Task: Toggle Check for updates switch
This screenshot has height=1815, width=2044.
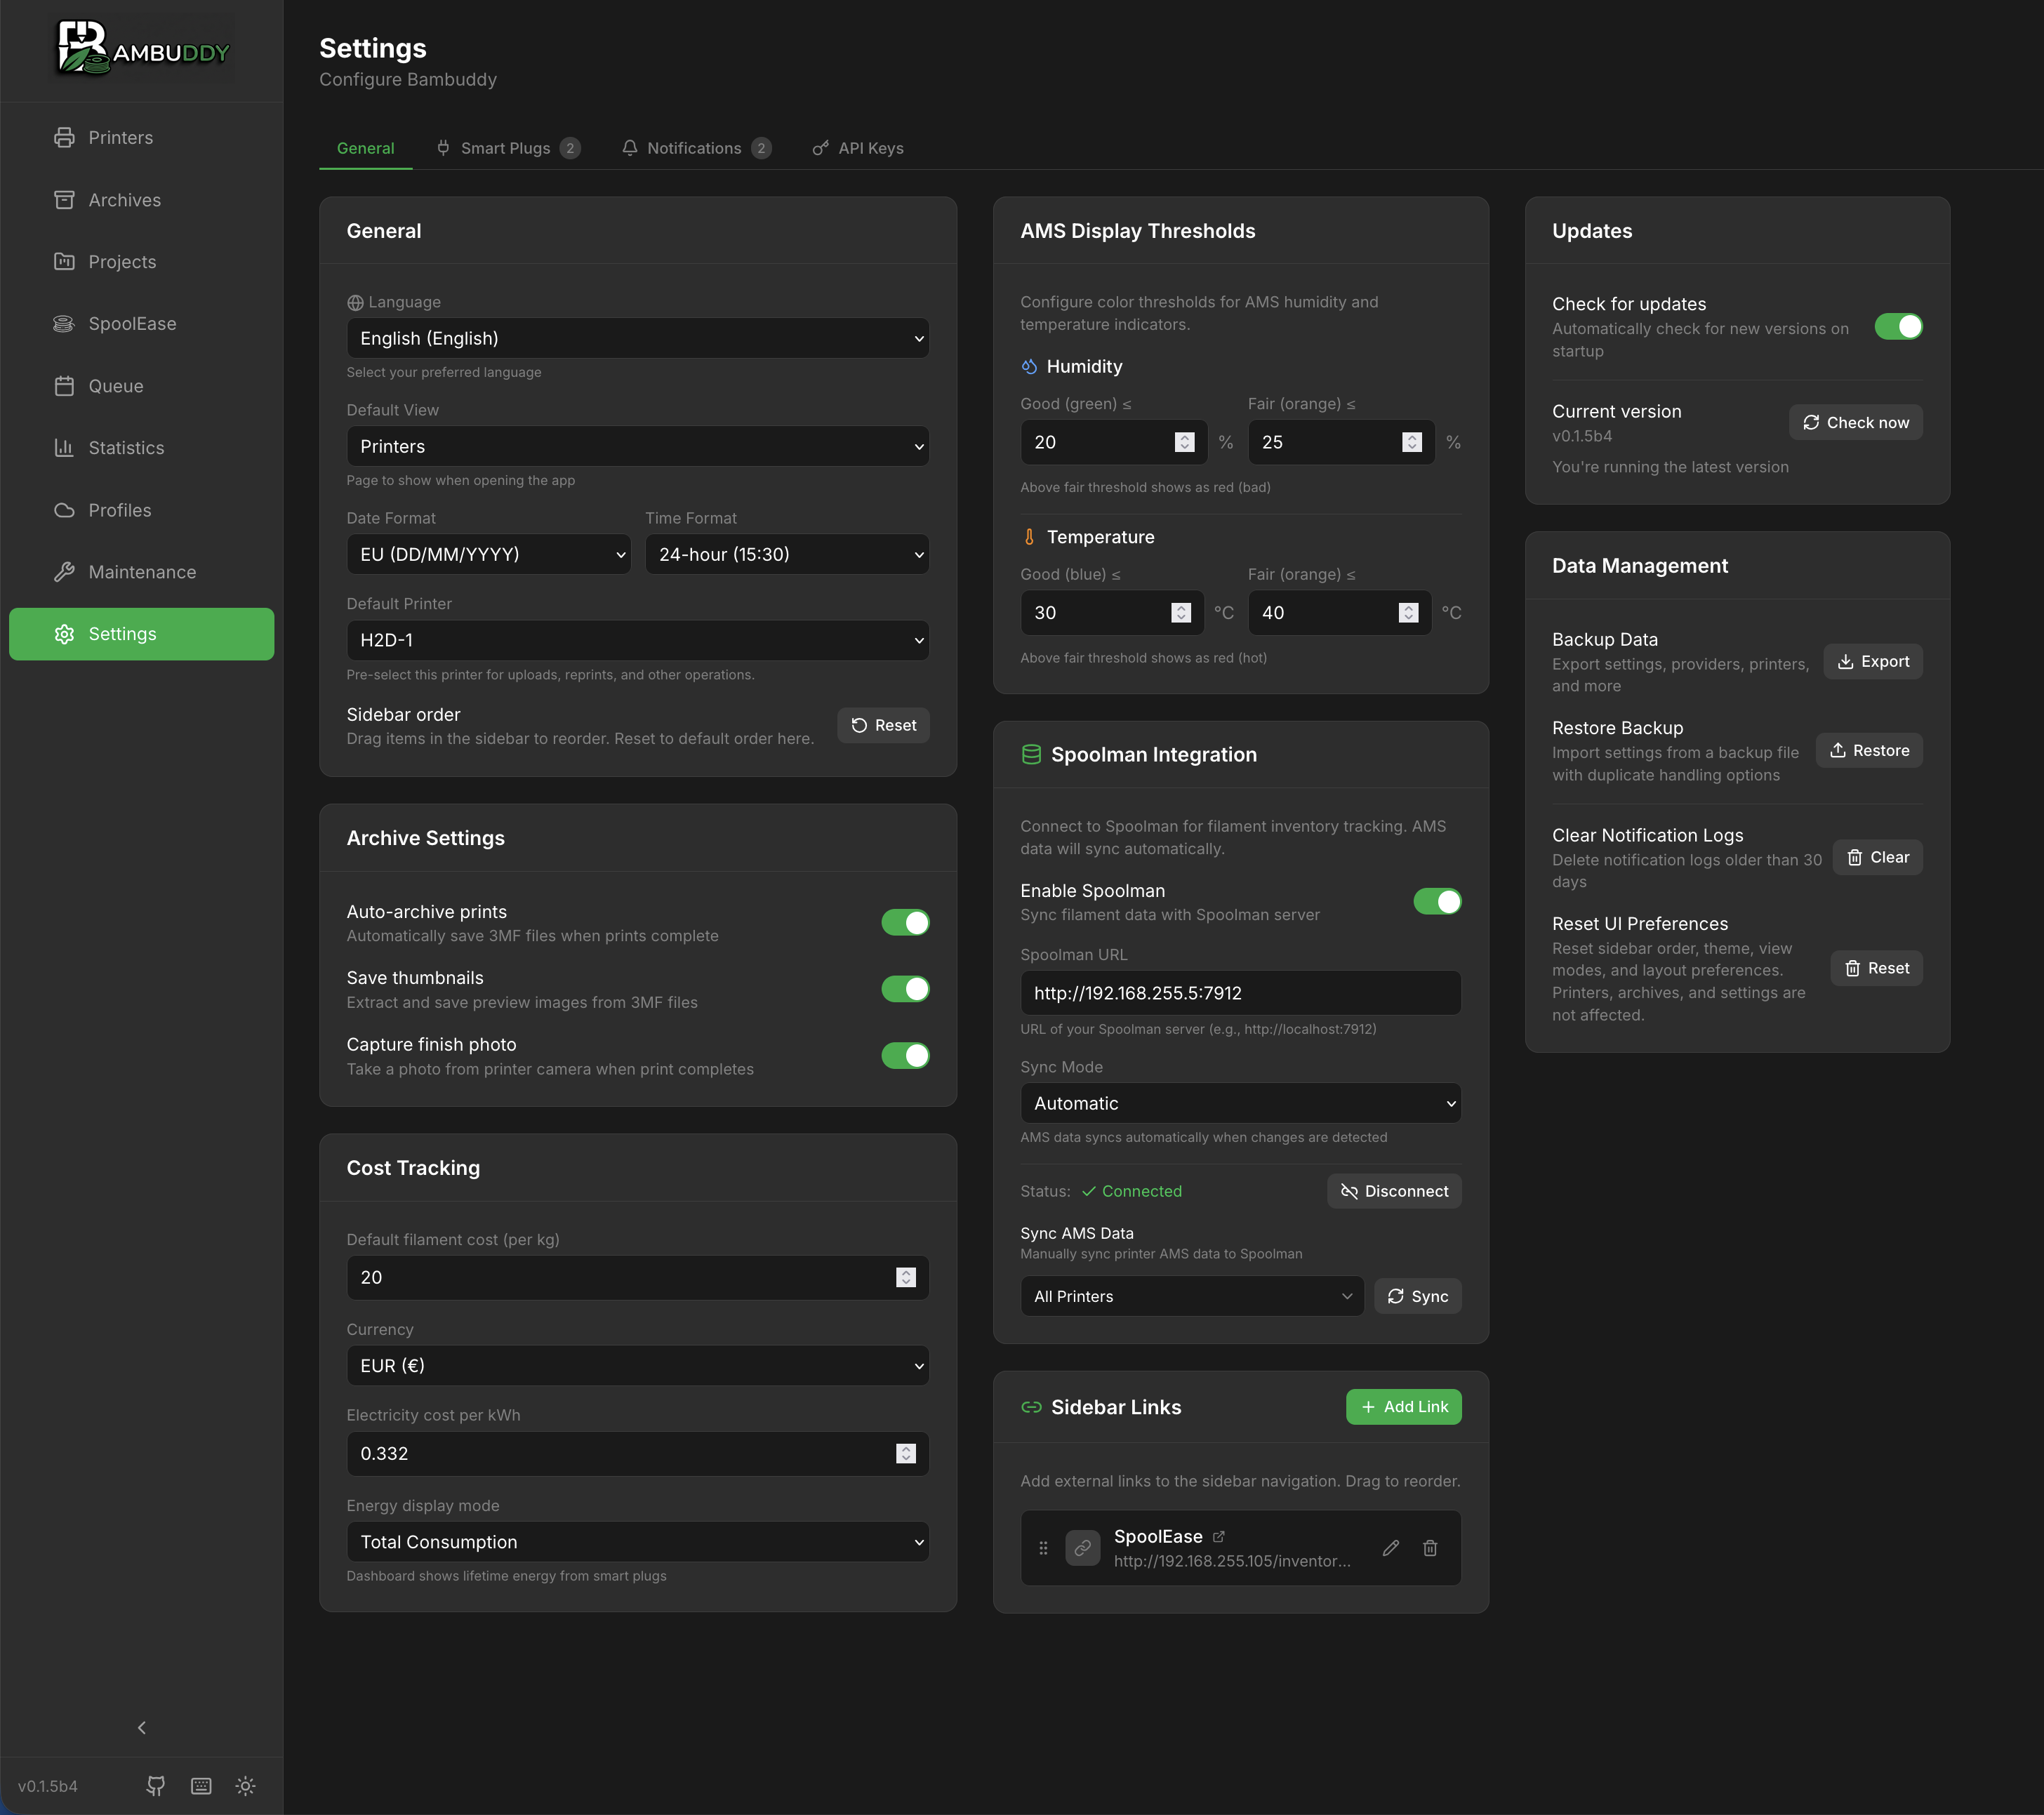Action: pyautogui.click(x=1898, y=327)
